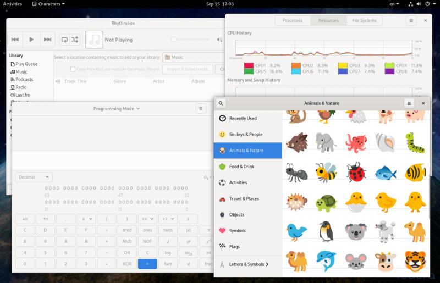Select the Flags category

tap(248, 247)
